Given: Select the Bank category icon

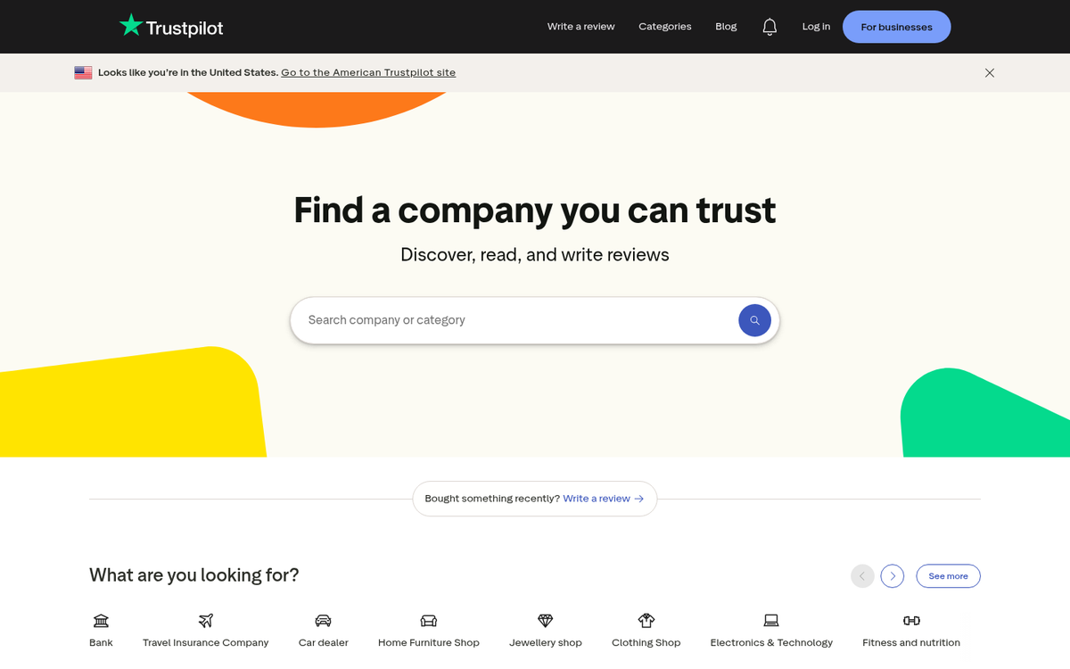Looking at the screenshot, I should tap(101, 620).
